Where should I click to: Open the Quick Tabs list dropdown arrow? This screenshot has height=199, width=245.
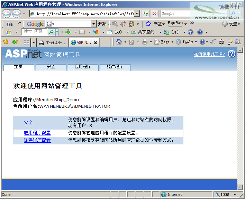[x=34, y=42]
